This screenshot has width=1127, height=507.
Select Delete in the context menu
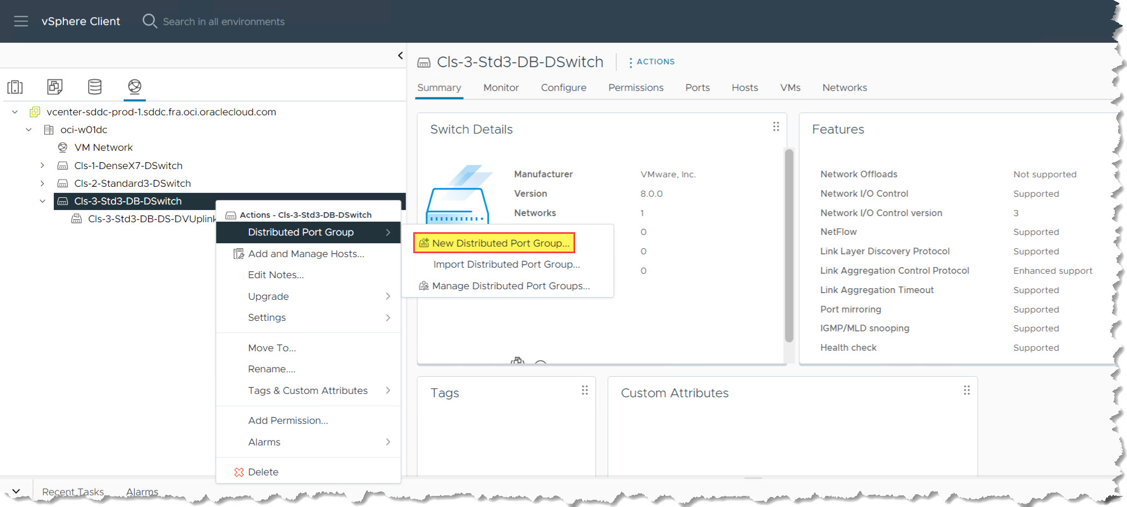(263, 472)
